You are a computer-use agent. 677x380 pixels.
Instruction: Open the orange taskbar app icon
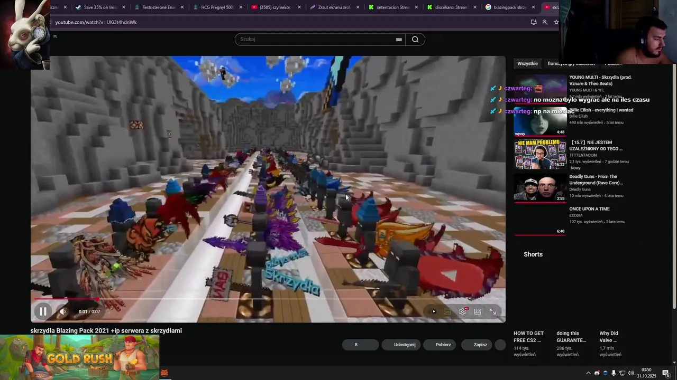coord(164,373)
